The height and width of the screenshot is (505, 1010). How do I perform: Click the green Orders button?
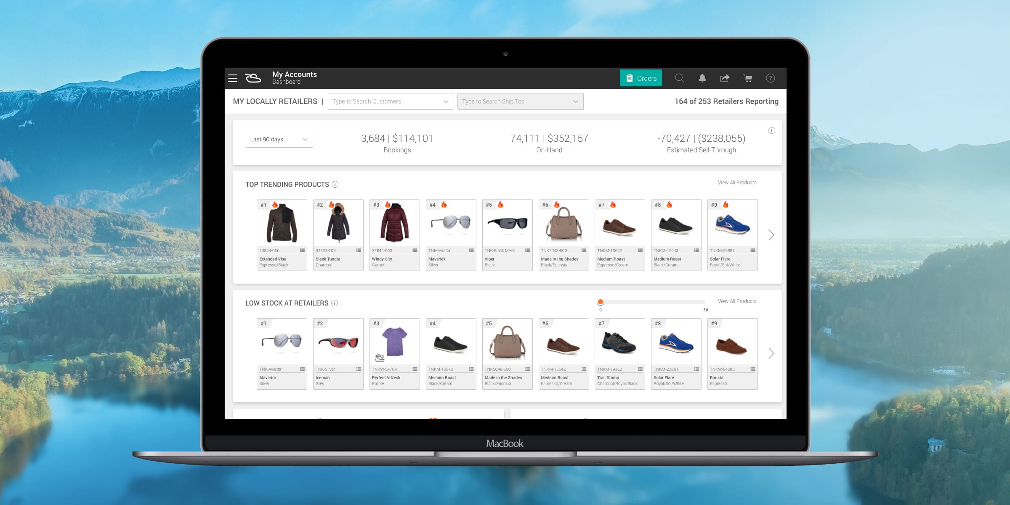pyautogui.click(x=641, y=78)
